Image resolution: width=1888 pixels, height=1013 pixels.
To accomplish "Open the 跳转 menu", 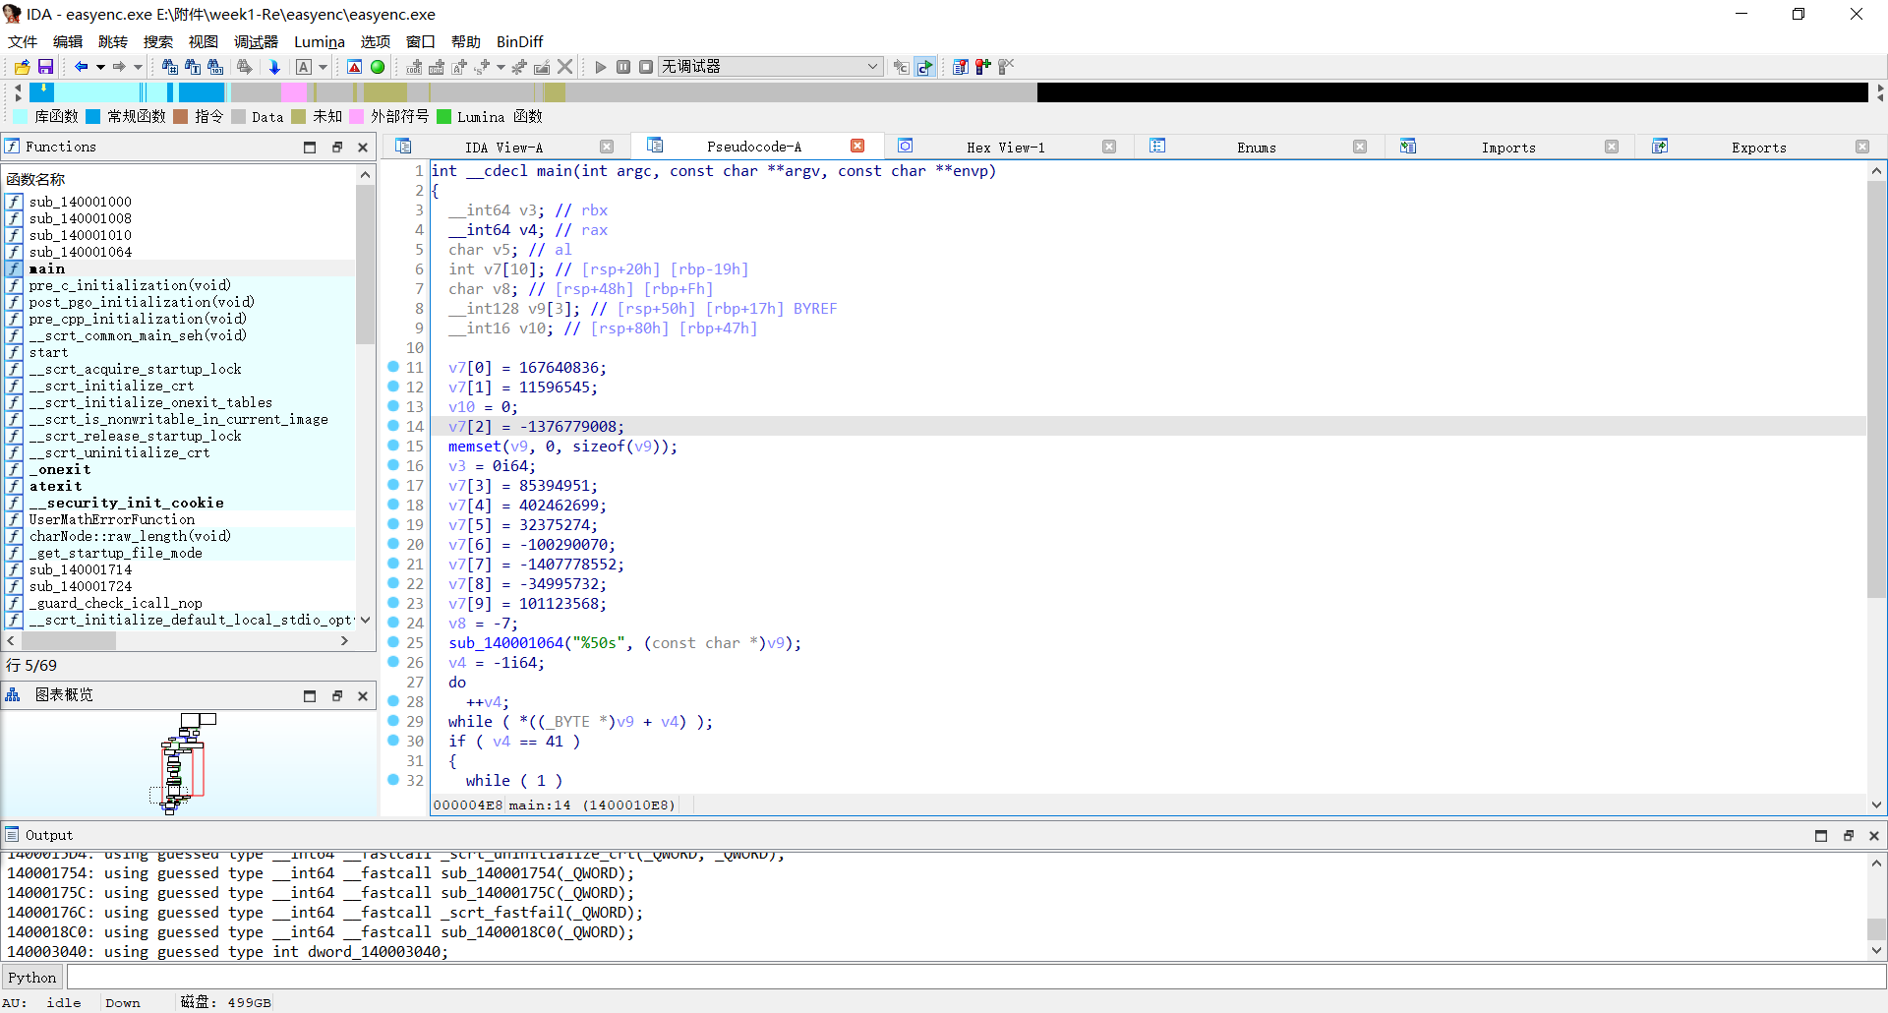I will [113, 41].
